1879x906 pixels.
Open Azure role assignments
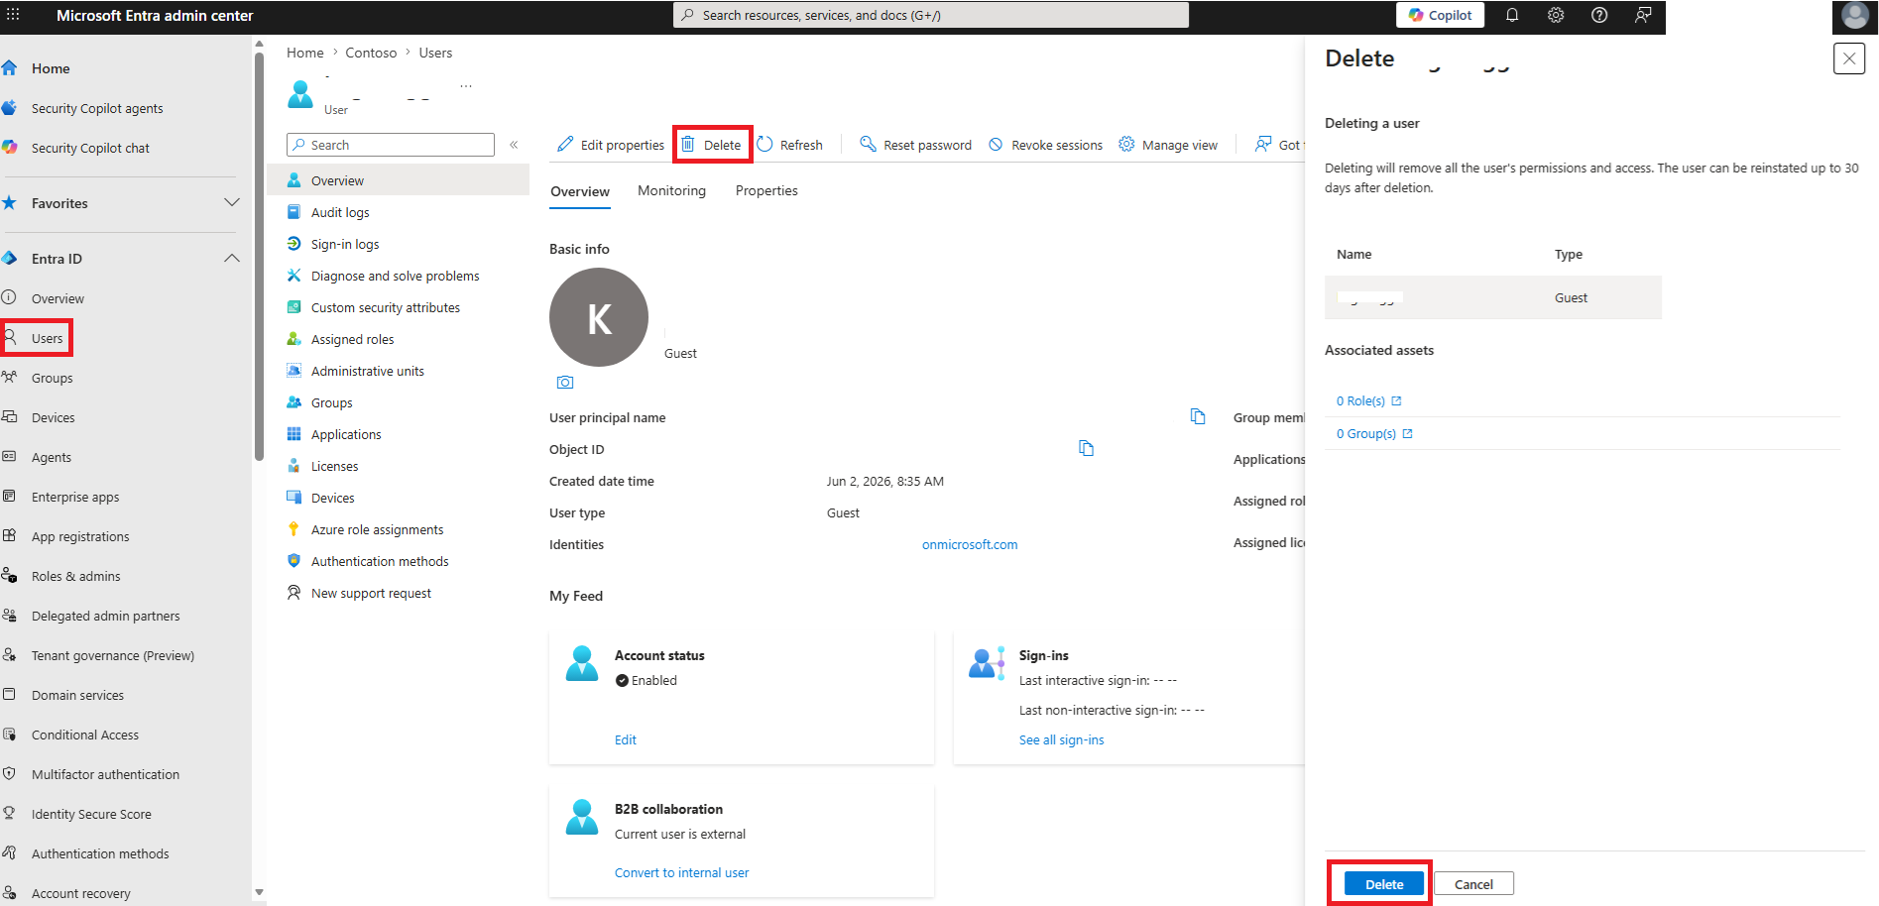(x=377, y=529)
